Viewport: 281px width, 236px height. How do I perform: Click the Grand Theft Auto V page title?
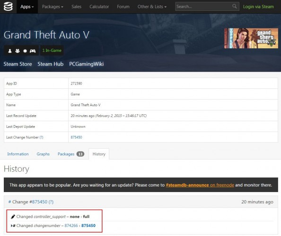pos(46,35)
